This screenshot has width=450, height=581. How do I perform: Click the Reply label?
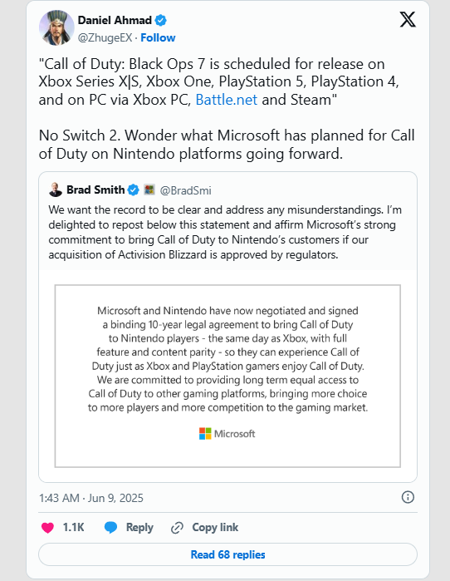click(139, 527)
